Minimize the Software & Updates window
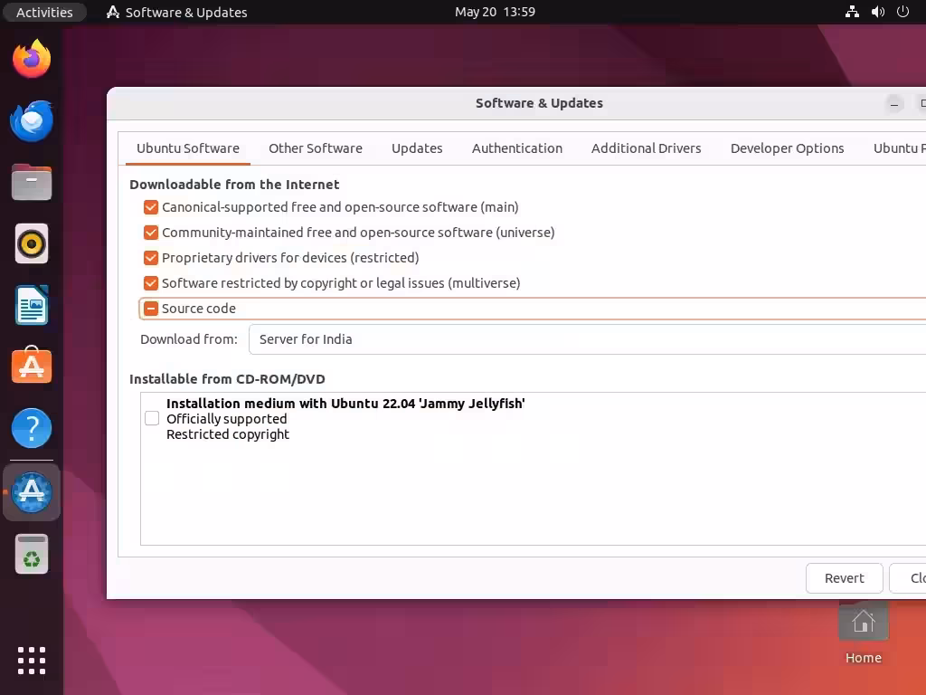Viewport: 926px width, 695px height. pyautogui.click(x=894, y=104)
